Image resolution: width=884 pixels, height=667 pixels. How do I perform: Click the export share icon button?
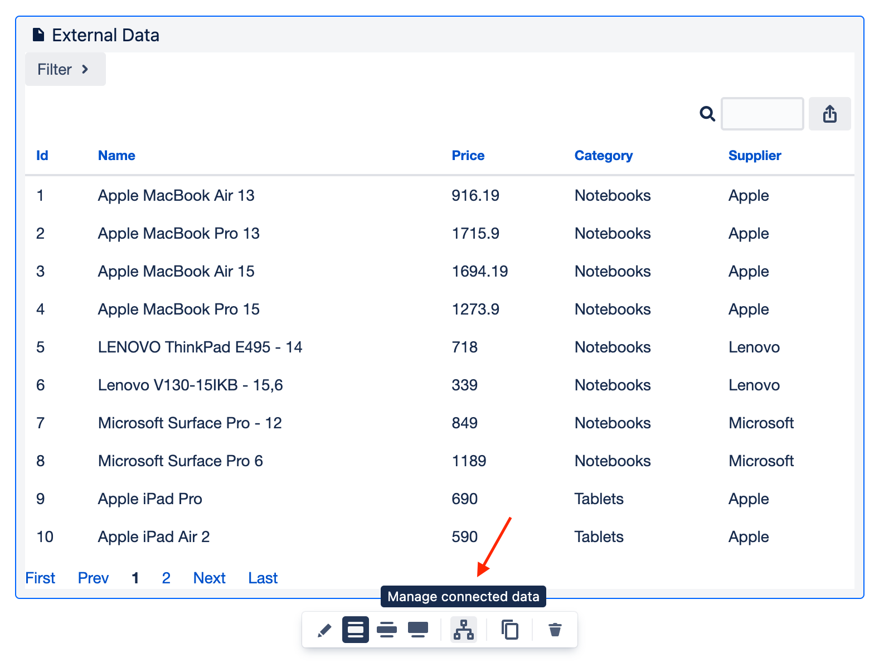(x=829, y=114)
